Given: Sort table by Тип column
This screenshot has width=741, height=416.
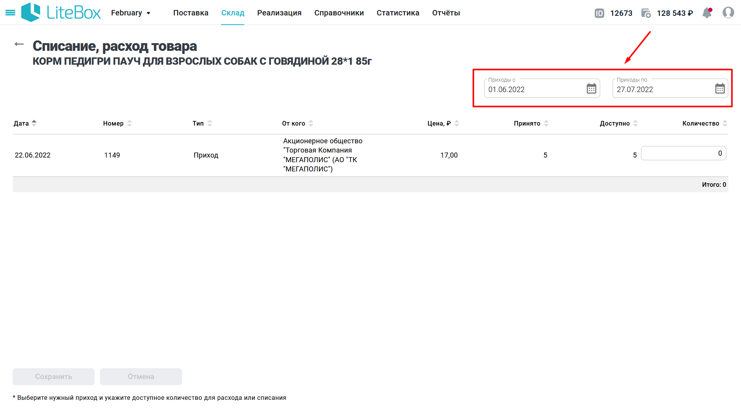Looking at the screenshot, I should 202,123.
